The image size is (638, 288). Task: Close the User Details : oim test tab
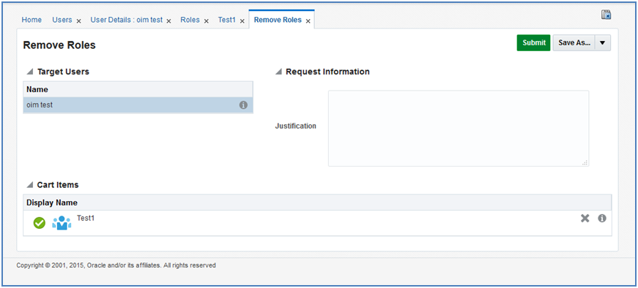tap(169, 21)
